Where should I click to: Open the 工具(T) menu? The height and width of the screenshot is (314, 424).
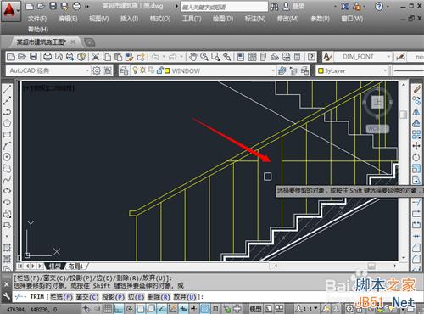click(192, 19)
